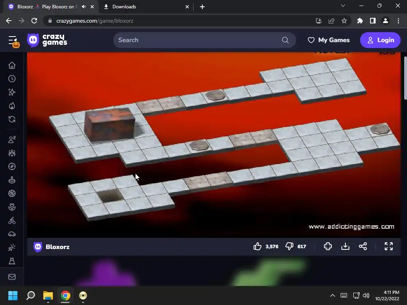Open 2 Player games category icon
This screenshot has width=407, height=305.
point(12,139)
